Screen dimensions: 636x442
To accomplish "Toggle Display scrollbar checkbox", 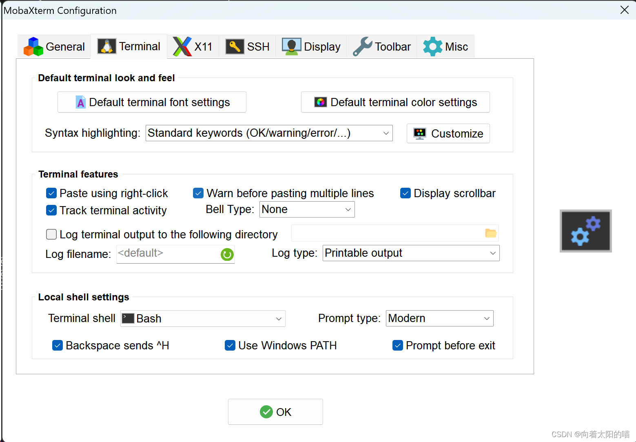I will 406,193.
